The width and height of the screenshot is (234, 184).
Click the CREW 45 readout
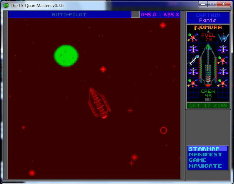point(208,93)
